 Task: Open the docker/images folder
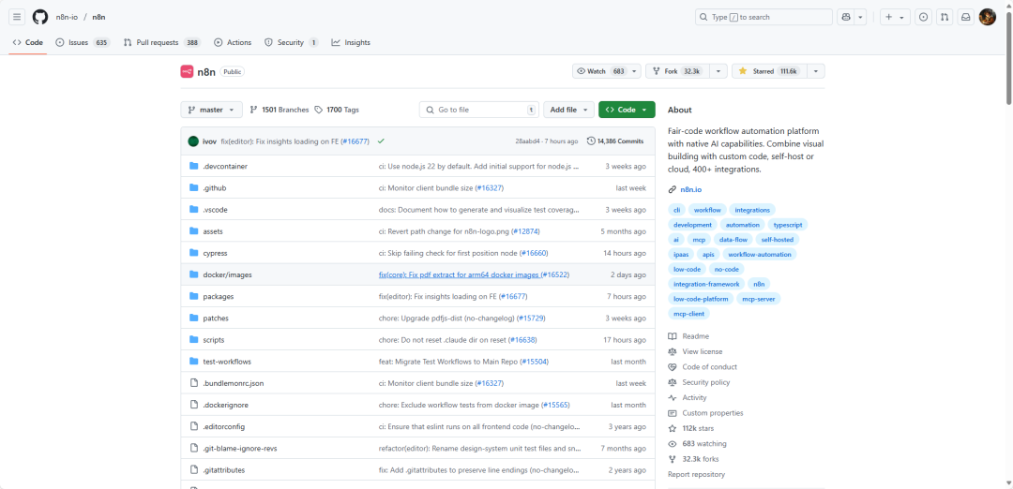click(227, 274)
